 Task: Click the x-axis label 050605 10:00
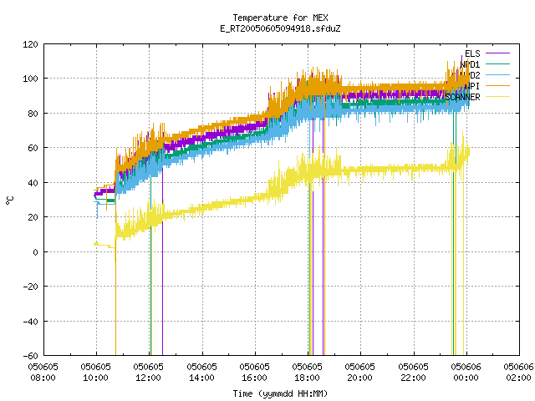[96, 373]
